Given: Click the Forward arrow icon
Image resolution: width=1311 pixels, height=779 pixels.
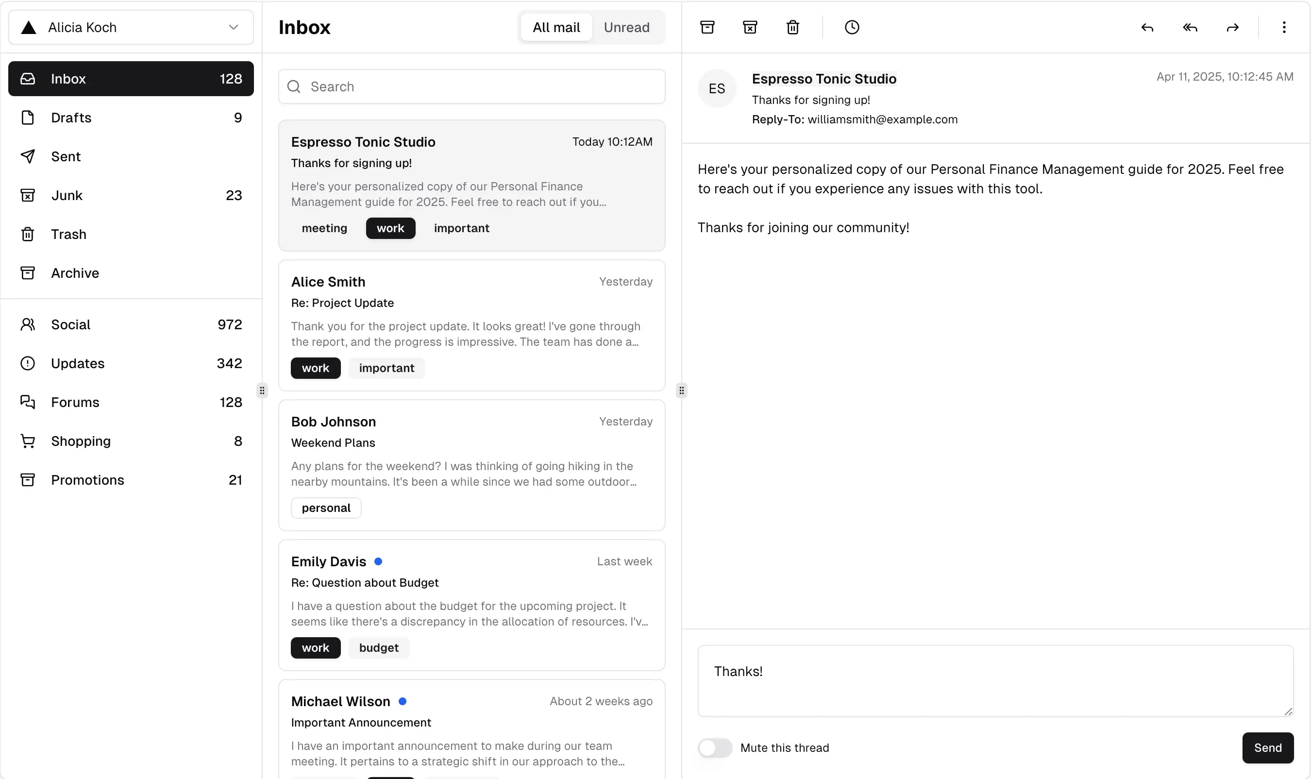Looking at the screenshot, I should (1232, 27).
